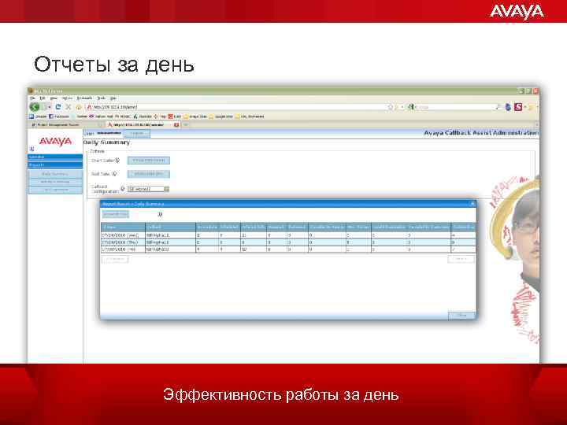Switch to the Project Management browser tab

[65, 124]
